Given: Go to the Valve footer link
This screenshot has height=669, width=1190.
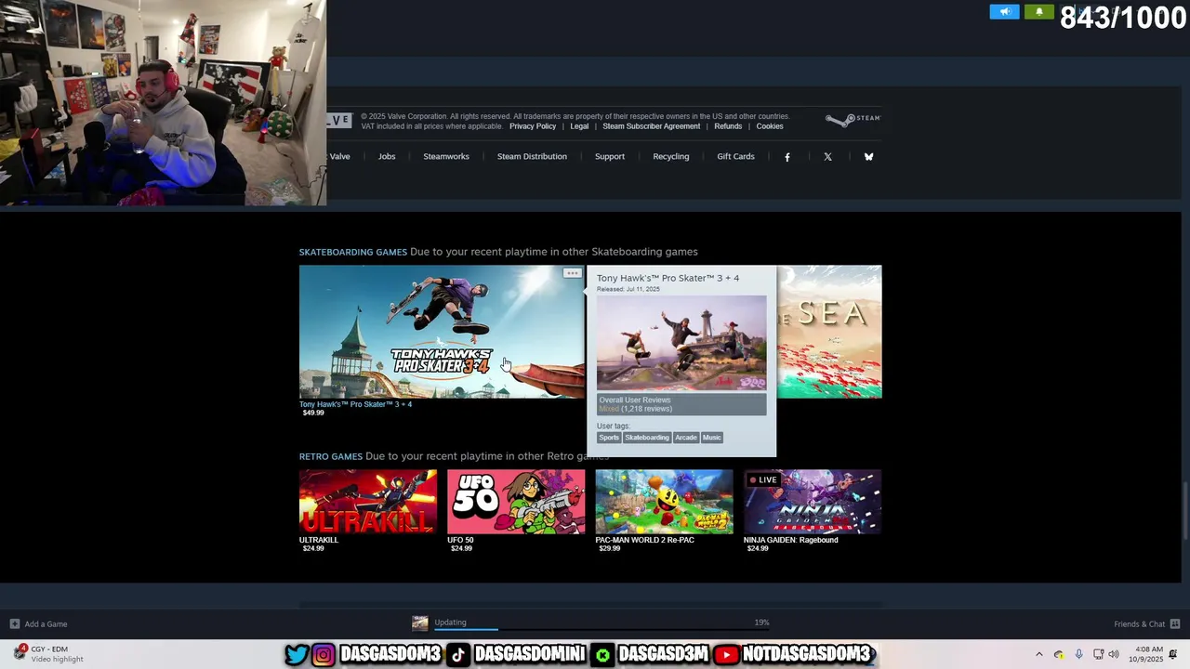Looking at the screenshot, I should (340, 156).
